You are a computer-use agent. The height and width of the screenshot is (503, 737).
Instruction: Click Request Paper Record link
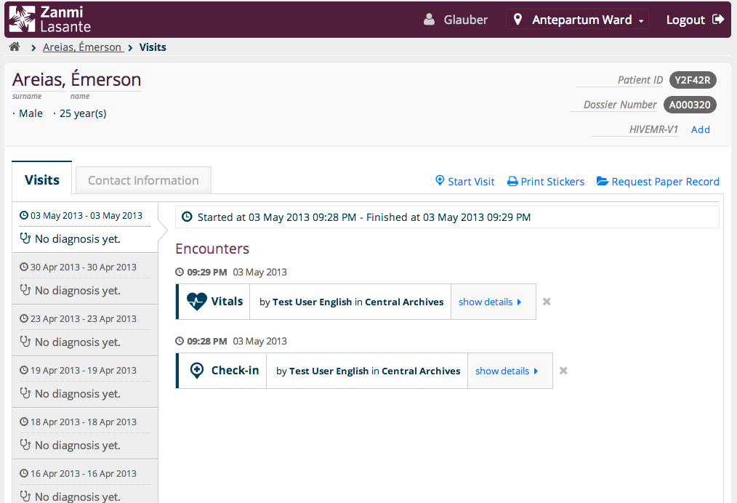tap(658, 182)
